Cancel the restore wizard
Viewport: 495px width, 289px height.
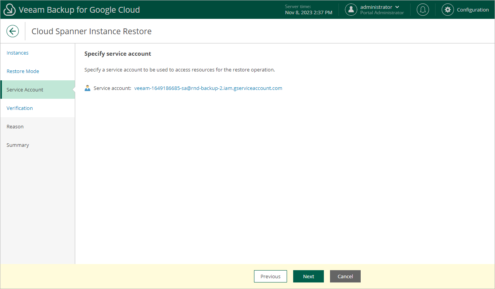pos(345,276)
